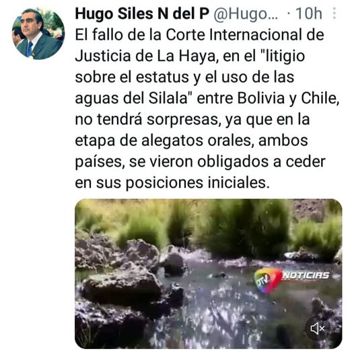Viewport: 354px width, 353px height.
Task: Click the text "aguas del Silala"
Action: point(131,98)
